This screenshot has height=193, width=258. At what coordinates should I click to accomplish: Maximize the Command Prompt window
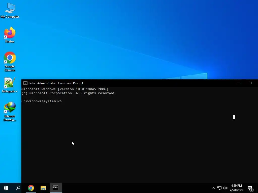point(250,83)
